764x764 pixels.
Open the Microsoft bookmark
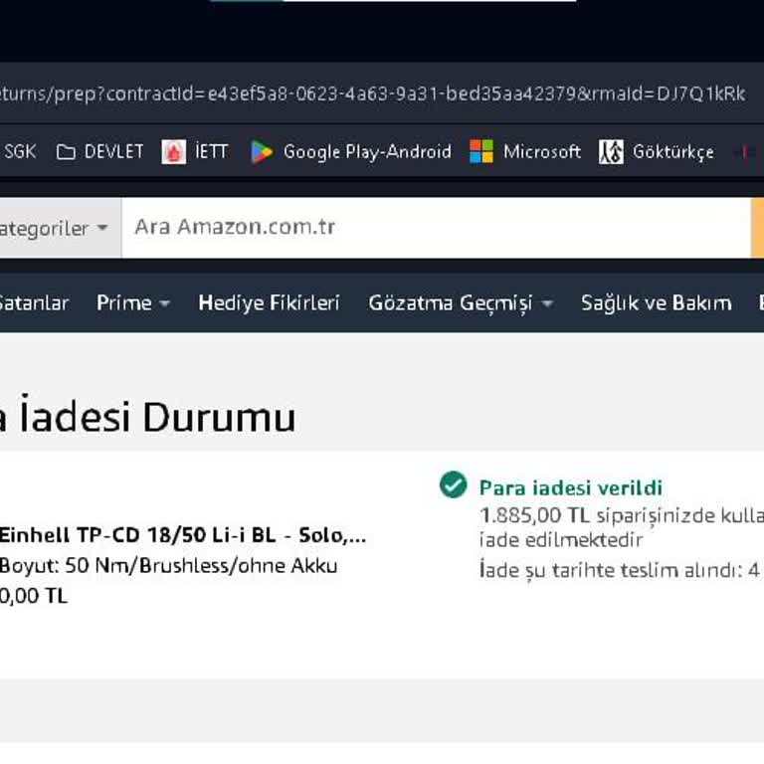[x=525, y=151]
